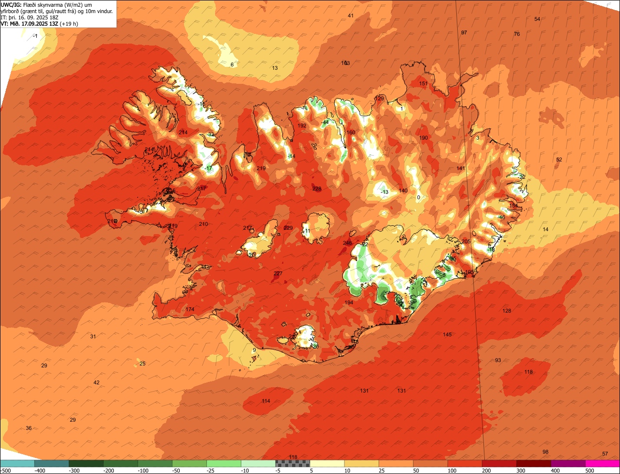Click the map value 97

coord(464,33)
